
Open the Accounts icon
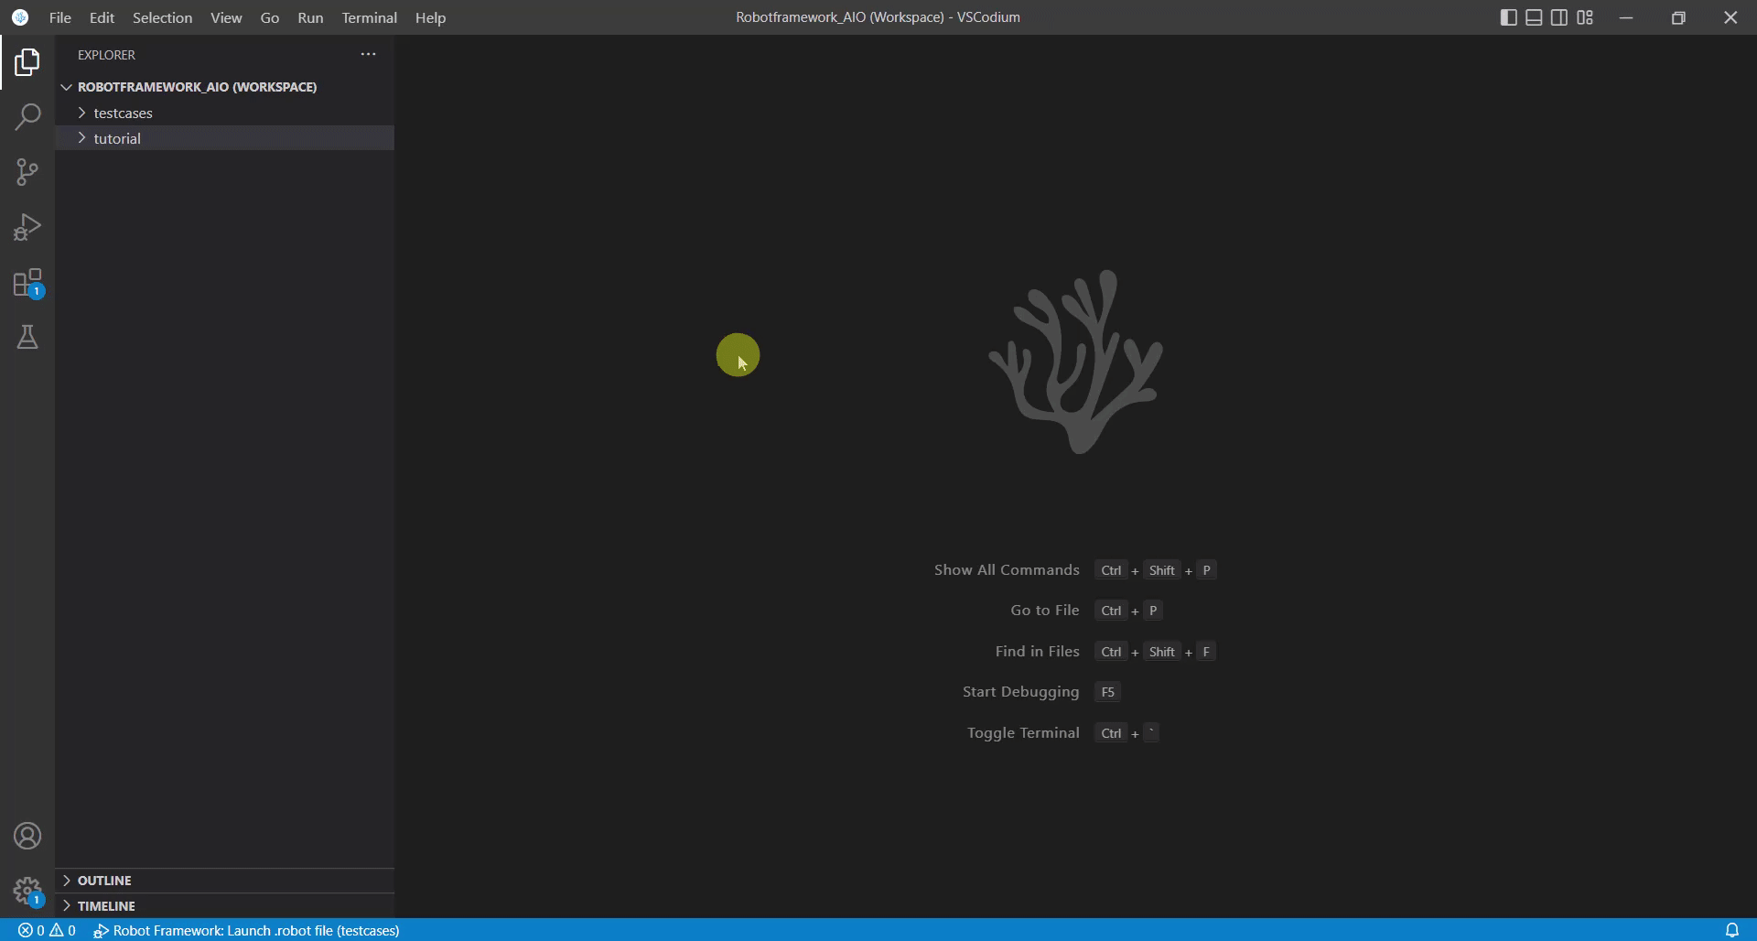(x=27, y=835)
